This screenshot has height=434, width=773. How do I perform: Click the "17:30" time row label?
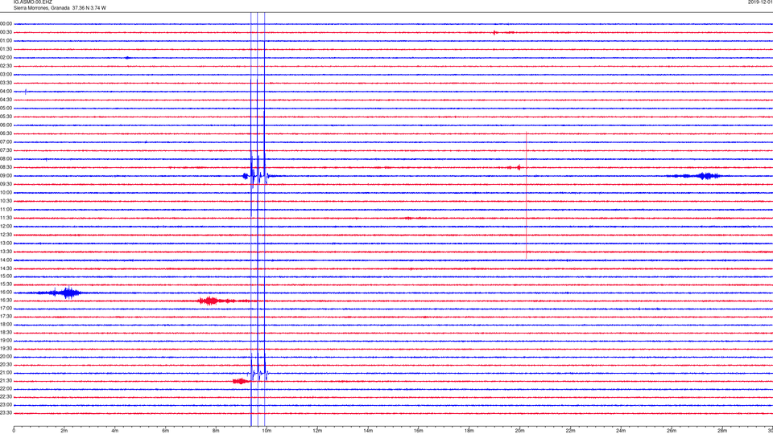[x=6, y=317]
